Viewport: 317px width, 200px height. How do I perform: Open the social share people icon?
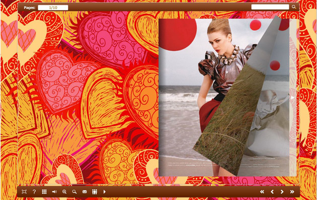click(95, 192)
